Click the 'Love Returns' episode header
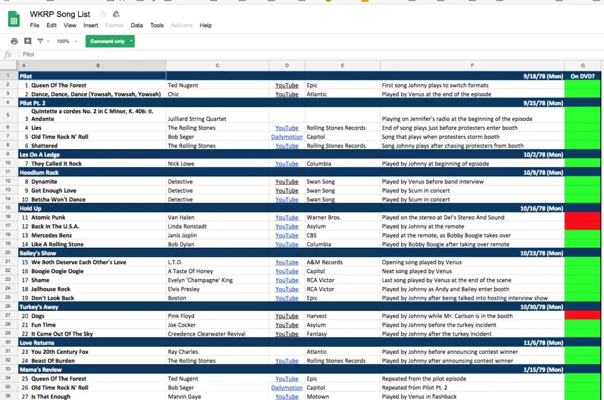Image resolution: width=604 pixels, height=400 pixels. coord(37,343)
